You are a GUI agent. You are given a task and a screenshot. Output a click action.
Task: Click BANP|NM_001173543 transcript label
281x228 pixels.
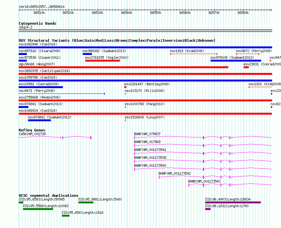tap(204, 181)
